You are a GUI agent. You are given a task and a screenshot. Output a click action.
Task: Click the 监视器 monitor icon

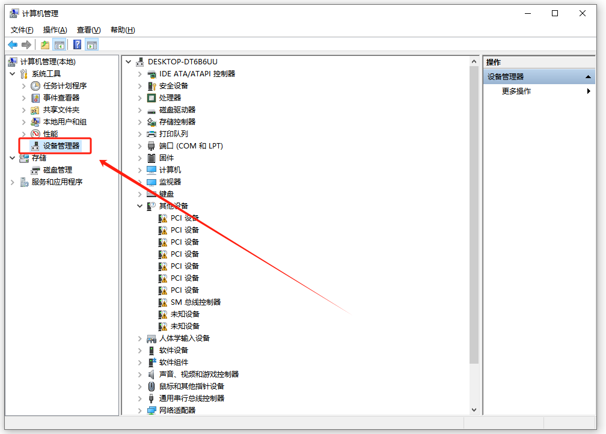(151, 182)
